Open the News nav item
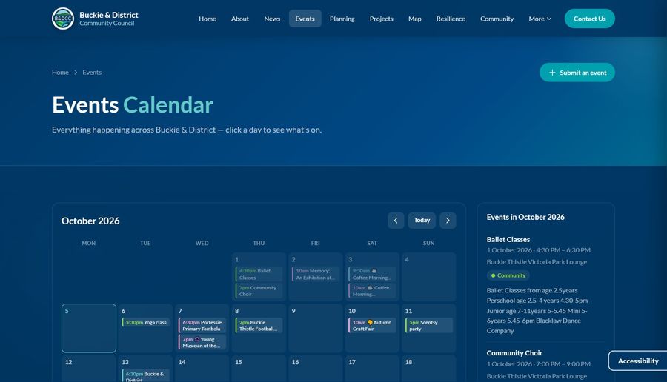667x382 pixels. [272, 19]
